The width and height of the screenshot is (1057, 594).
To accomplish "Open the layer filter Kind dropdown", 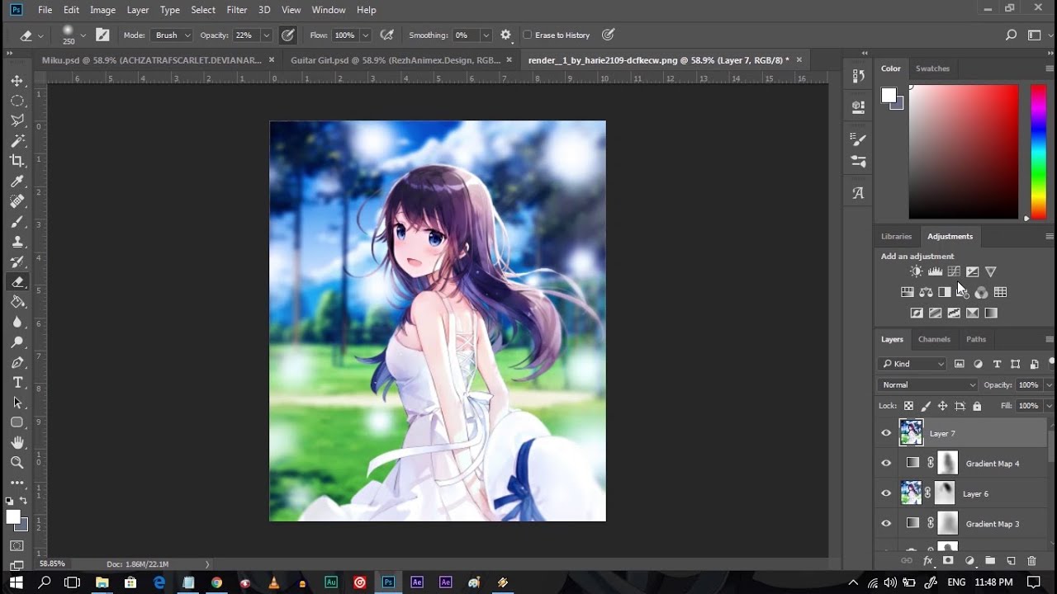I will point(913,364).
